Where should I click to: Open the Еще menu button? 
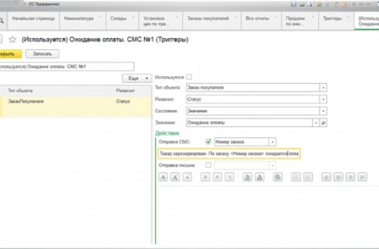pos(138,78)
